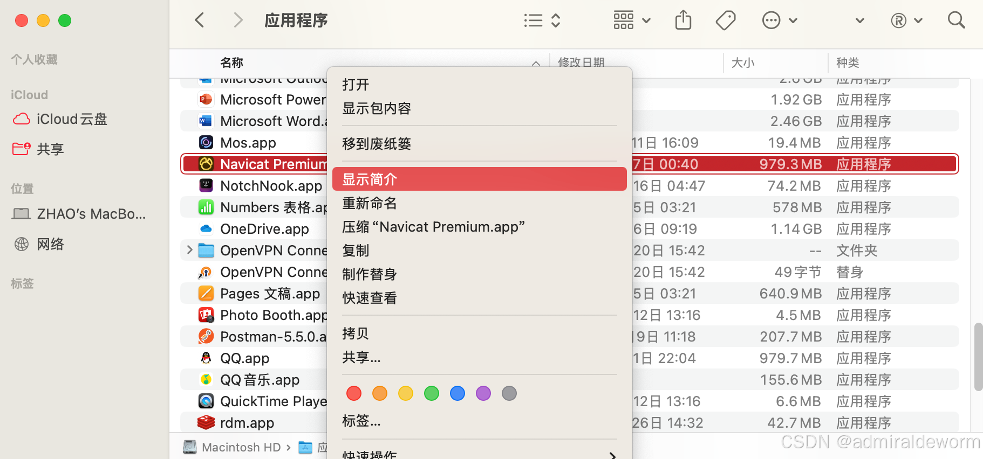Sort by 种类 column header
This screenshot has width=983, height=459.
click(848, 62)
